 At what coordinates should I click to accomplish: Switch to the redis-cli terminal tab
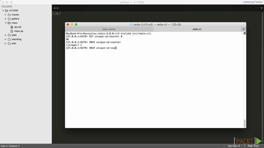coord(197,29)
